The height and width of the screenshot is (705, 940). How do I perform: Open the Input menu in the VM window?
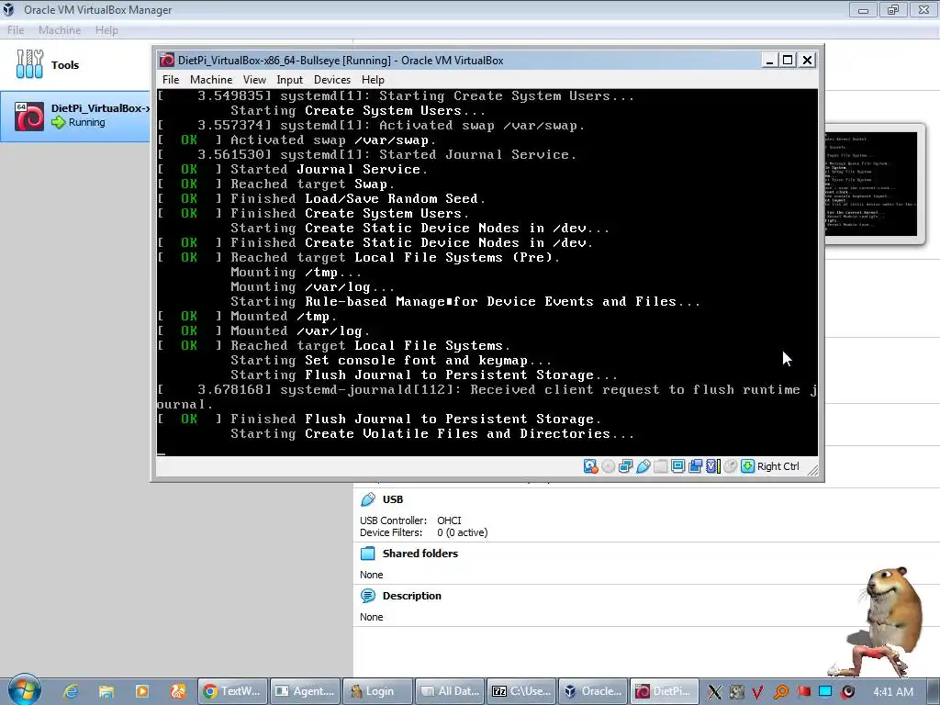click(289, 80)
